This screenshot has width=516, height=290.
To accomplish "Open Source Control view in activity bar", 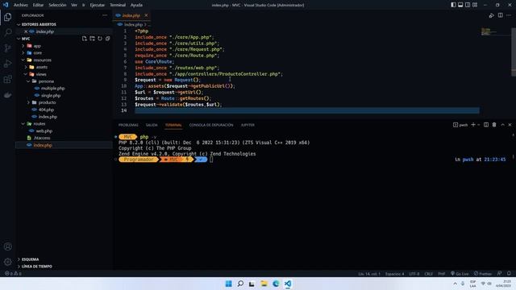I will [7, 48].
